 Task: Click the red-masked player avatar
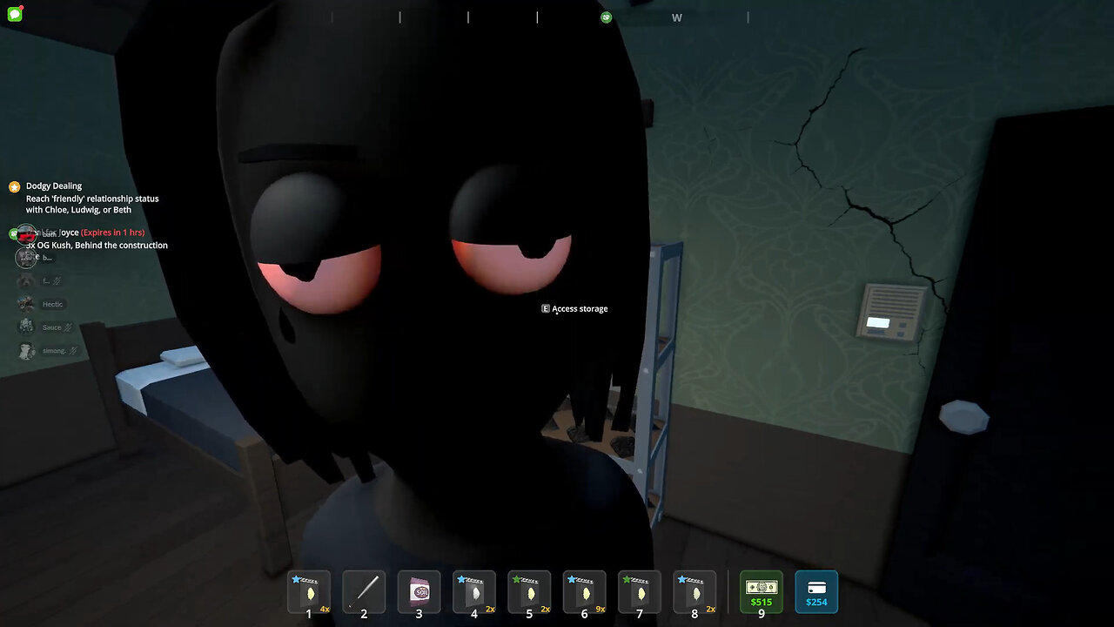point(27,235)
